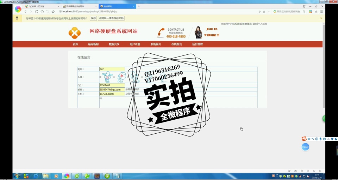Open the 在线留言 navigation menu item

pos(176,44)
